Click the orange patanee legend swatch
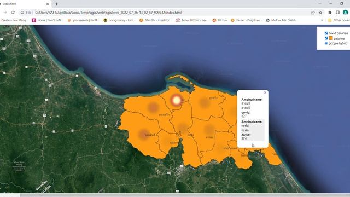The height and width of the screenshot is (197, 350). 330,38
